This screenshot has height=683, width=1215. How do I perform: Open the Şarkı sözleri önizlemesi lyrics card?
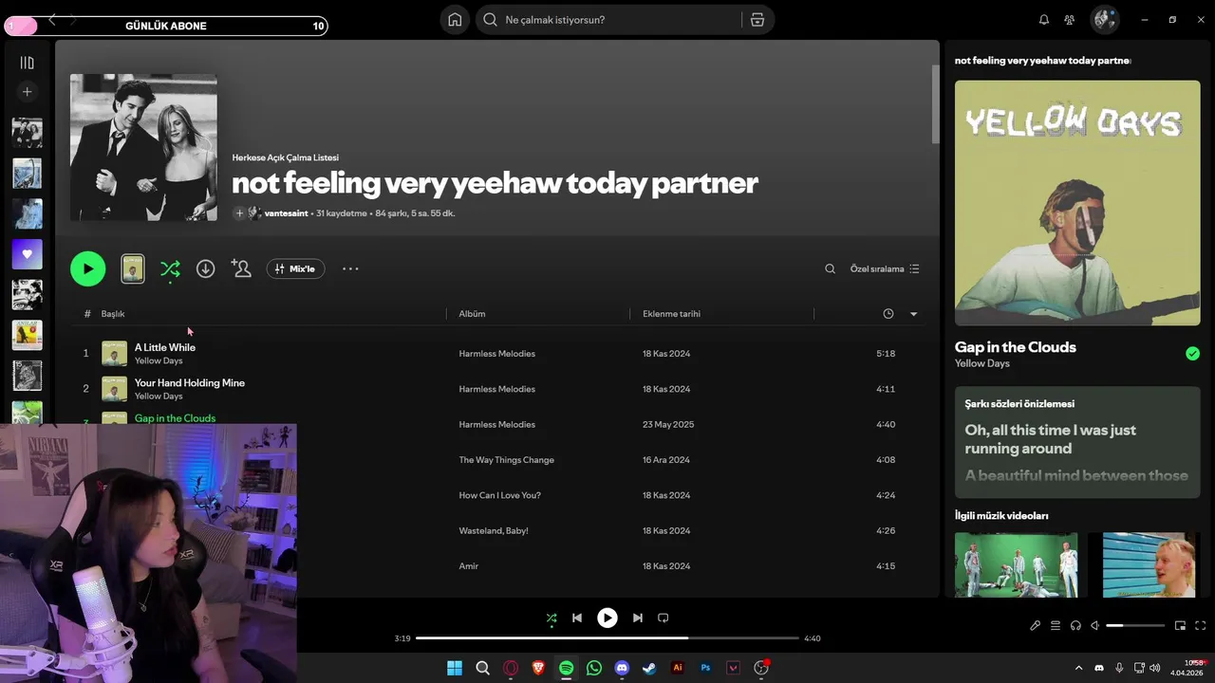pos(1077,442)
